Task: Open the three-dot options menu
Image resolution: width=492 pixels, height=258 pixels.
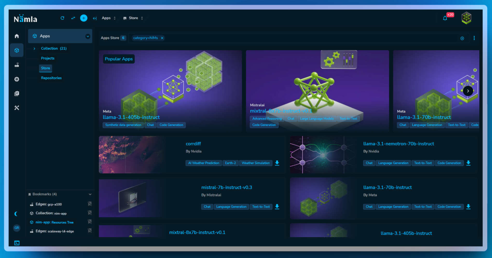Action: click(474, 38)
